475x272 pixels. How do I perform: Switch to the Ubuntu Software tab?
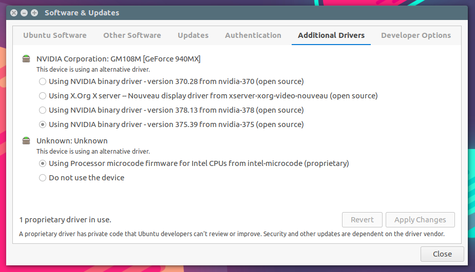point(55,35)
